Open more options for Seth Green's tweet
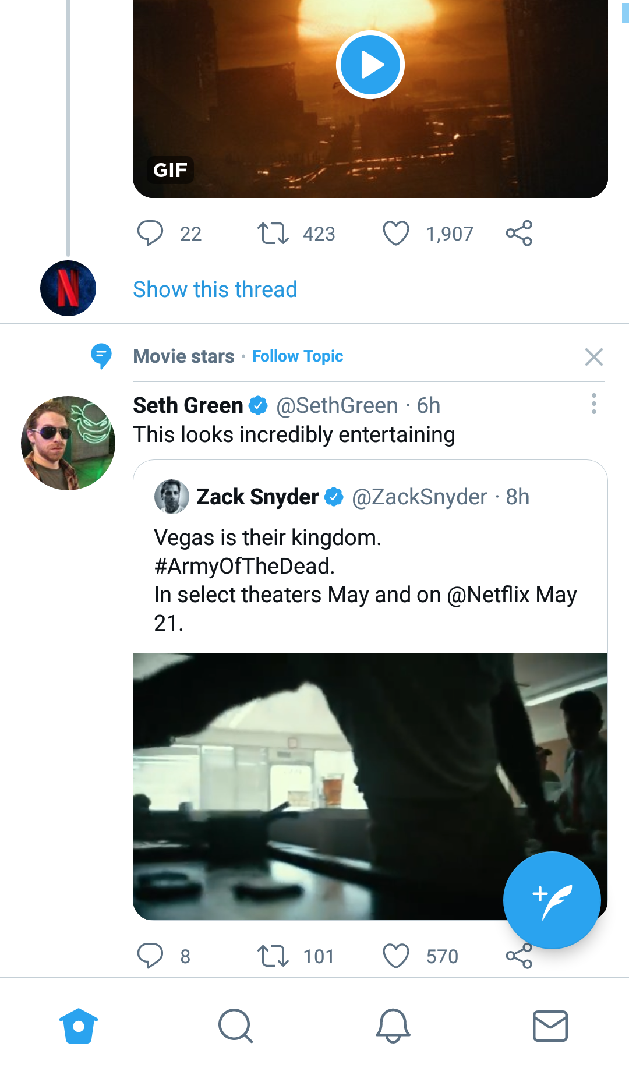Image resolution: width=629 pixels, height=1075 pixels. (x=593, y=404)
